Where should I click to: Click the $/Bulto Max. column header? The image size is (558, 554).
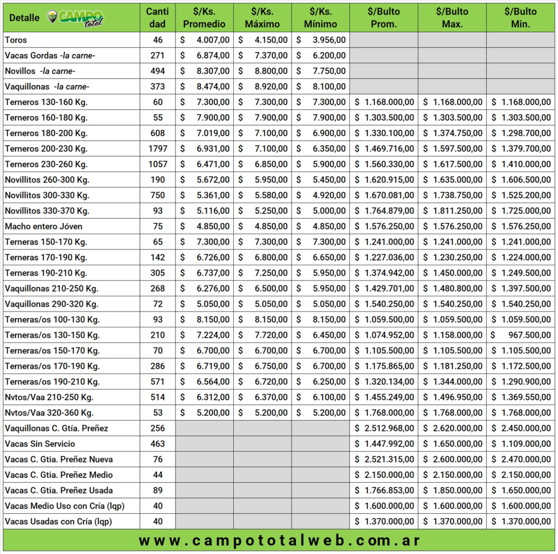coord(452,17)
